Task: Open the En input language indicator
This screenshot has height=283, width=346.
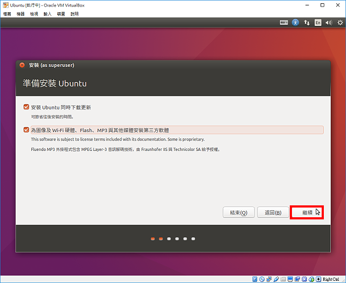Action: pos(318,23)
